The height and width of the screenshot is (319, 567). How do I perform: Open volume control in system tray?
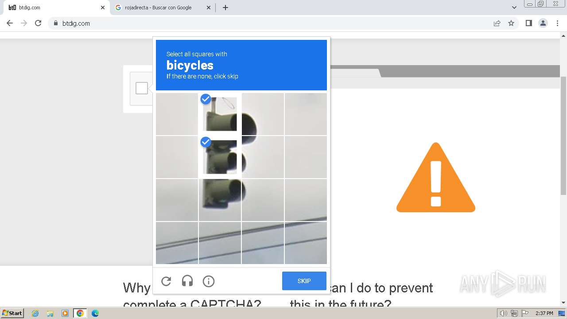[504, 313]
